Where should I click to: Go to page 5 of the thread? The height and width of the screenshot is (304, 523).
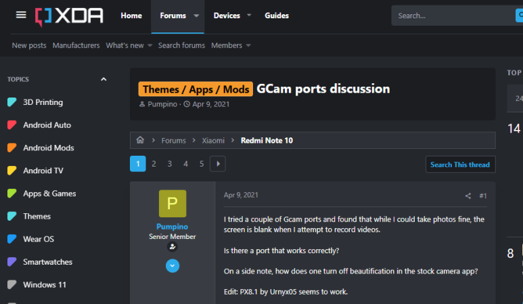click(202, 164)
